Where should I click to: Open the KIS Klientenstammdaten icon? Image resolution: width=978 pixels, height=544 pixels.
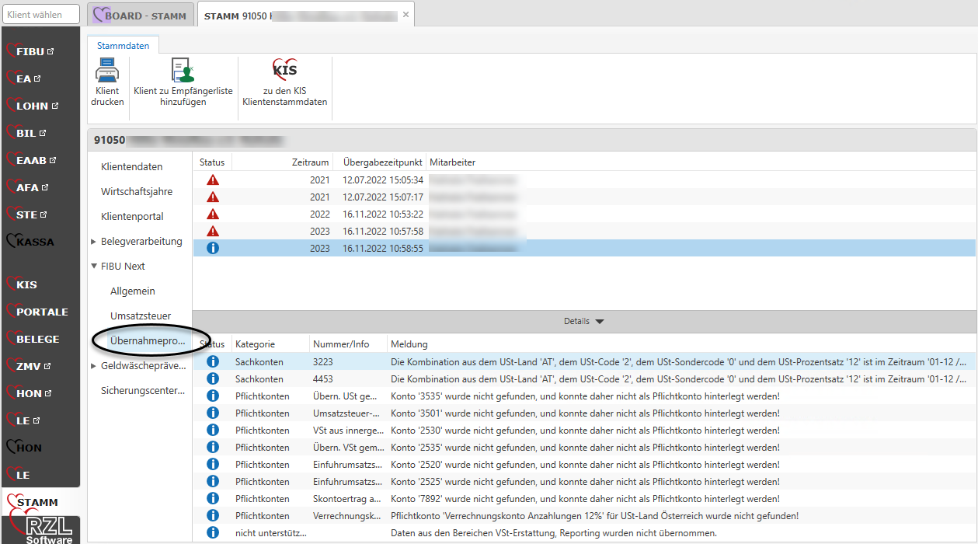pyautogui.click(x=284, y=71)
